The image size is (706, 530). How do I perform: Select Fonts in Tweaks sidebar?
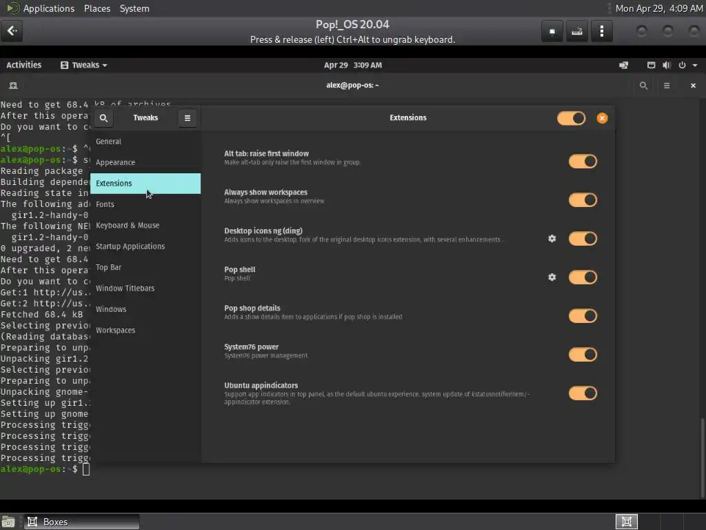pos(145,204)
